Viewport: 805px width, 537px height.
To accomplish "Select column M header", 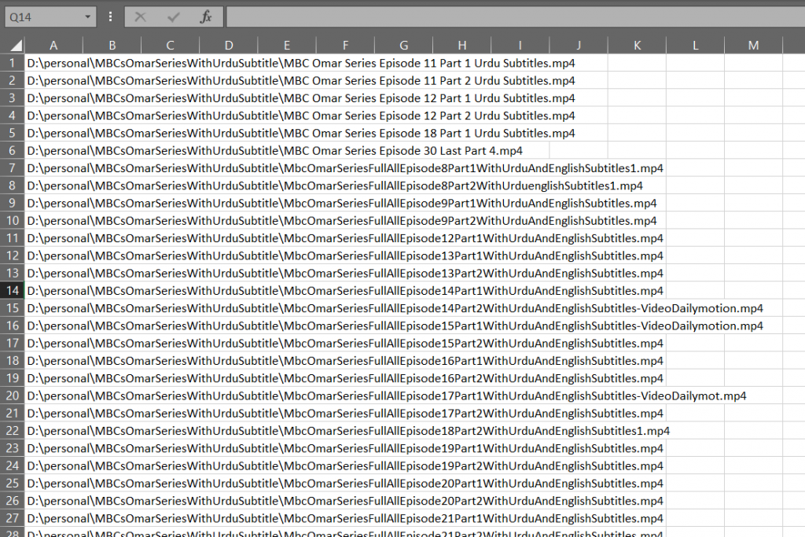I will click(x=753, y=45).
